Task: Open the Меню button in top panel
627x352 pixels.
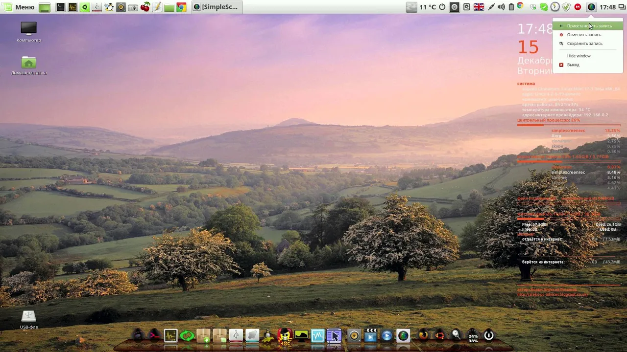Action: [x=20, y=7]
